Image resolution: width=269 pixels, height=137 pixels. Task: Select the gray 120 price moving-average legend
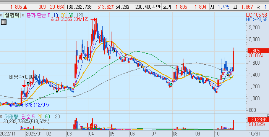click(79, 16)
